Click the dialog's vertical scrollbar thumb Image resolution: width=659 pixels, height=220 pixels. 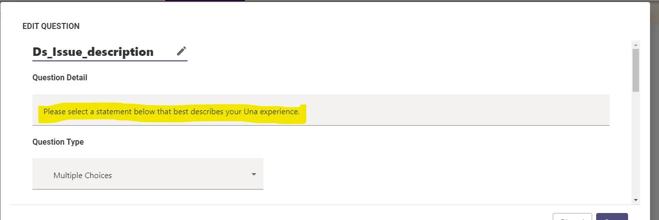tap(636, 70)
